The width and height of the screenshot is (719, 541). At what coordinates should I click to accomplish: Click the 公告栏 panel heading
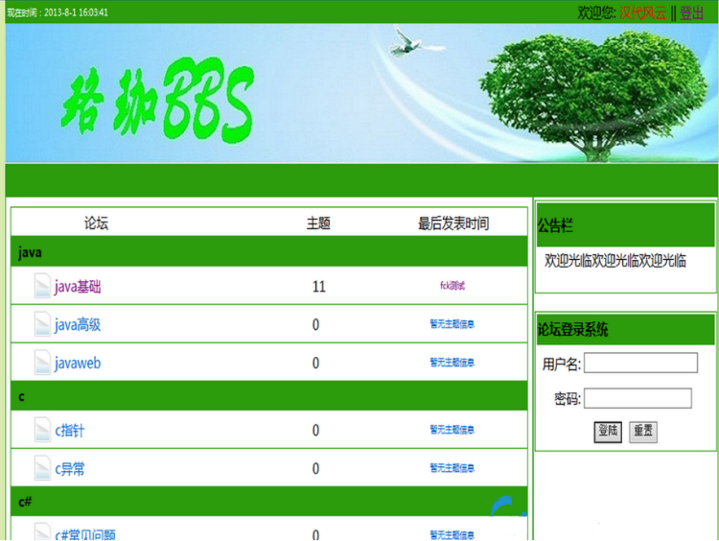(x=555, y=225)
